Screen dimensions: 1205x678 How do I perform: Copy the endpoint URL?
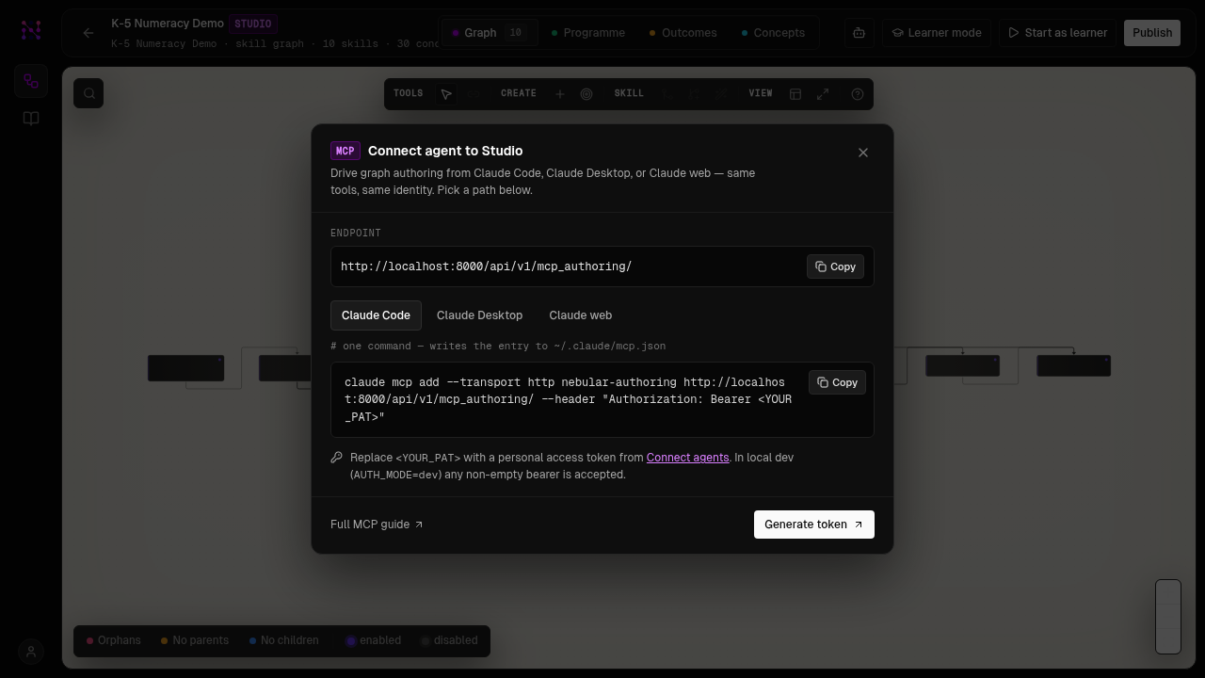point(835,266)
